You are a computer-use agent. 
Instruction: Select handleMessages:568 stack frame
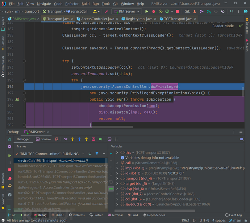click(61, 166)
